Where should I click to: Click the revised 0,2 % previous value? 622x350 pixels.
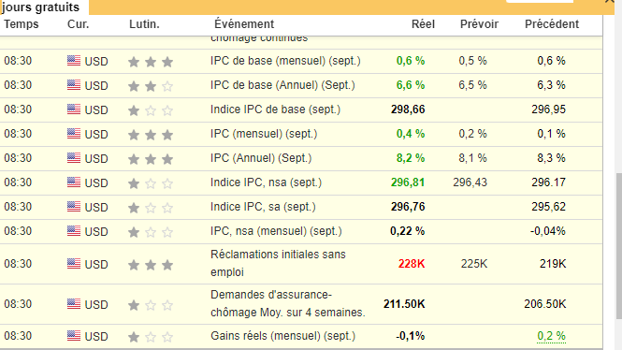pyautogui.click(x=552, y=336)
